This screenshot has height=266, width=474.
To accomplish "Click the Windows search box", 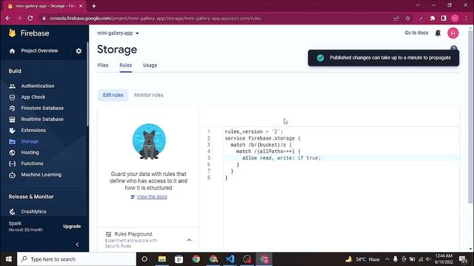I will (x=77, y=259).
